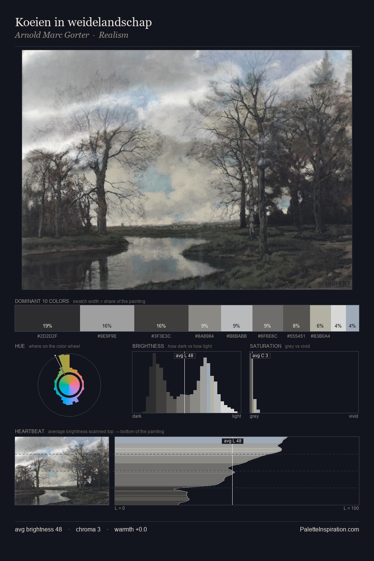
Task: Click the 'HEARTBEAT' section heading
Action: coord(30,431)
